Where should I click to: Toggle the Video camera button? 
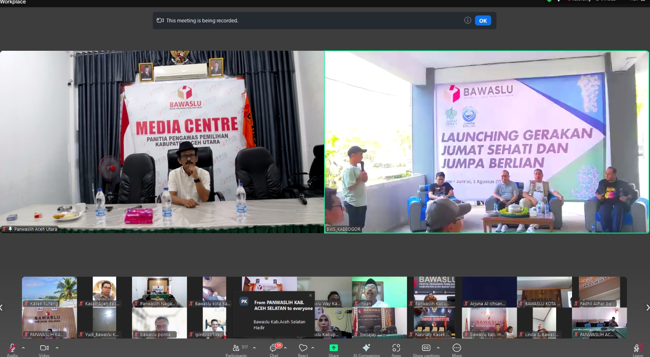pos(44,348)
